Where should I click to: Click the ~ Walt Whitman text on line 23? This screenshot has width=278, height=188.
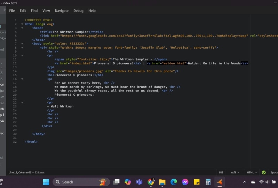pyautogui.click(x=60, y=107)
